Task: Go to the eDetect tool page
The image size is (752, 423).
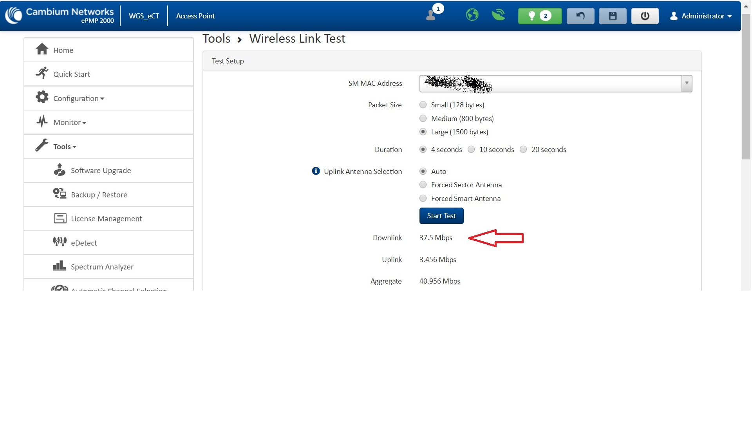Action: [x=84, y=243]
